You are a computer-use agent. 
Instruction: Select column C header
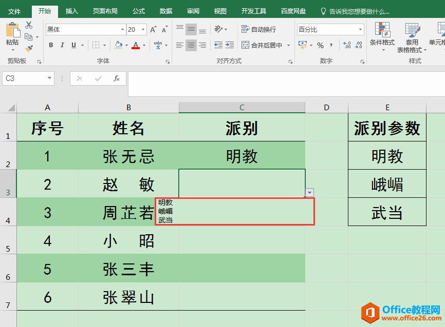click(242, 107)
